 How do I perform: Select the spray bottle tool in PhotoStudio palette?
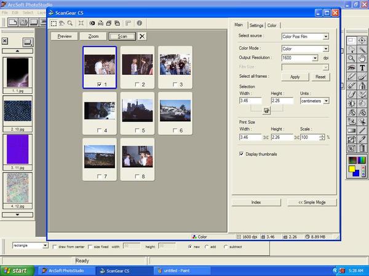362,85
